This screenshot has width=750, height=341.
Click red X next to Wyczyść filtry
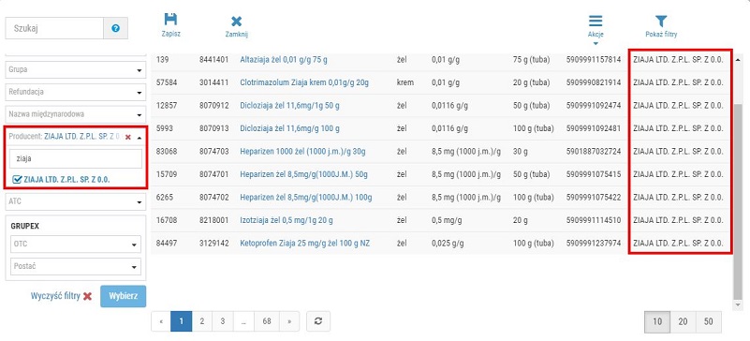[87, 296]
